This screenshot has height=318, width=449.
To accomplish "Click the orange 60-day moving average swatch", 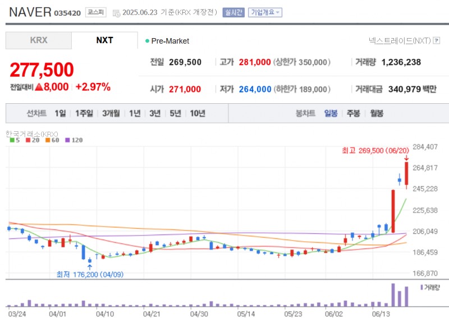I will click(x=48, y=140).
